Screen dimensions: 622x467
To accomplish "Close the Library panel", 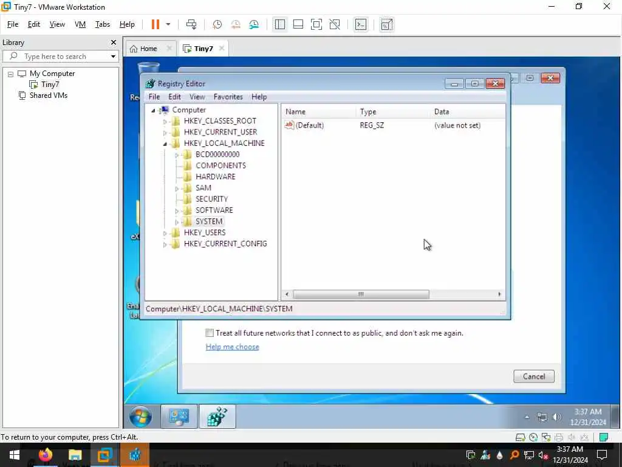I will (114, 42).
